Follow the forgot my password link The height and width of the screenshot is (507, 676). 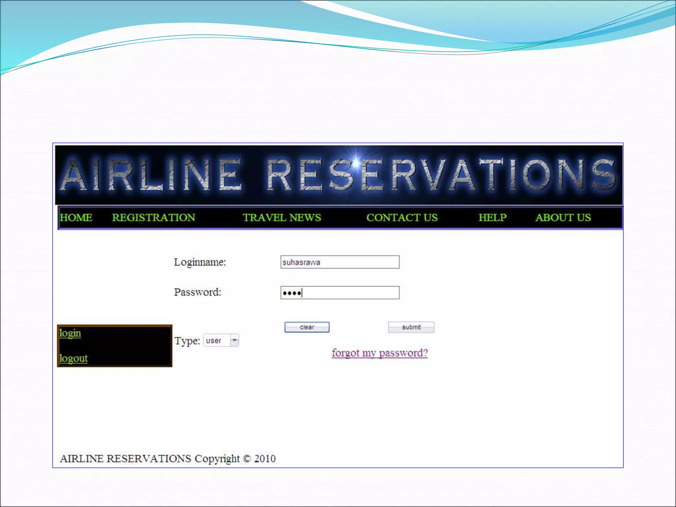click(x=380, y=353)
